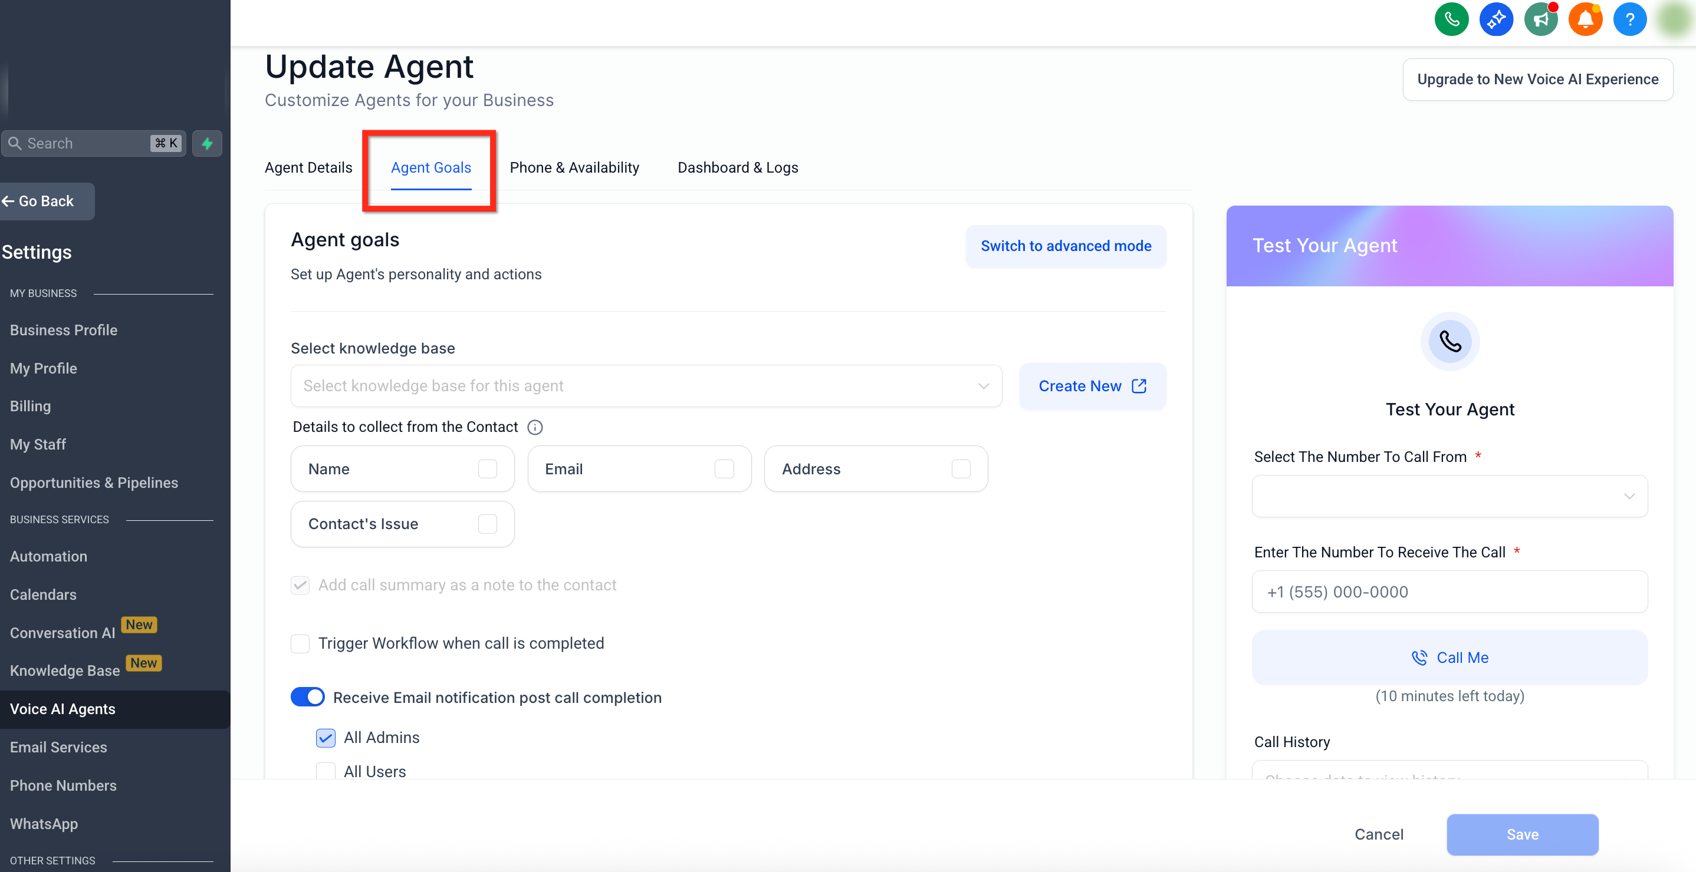Open the Select knowledge base dropdown
Viewport: 1696px width, 872px height.
coord(646,386)
